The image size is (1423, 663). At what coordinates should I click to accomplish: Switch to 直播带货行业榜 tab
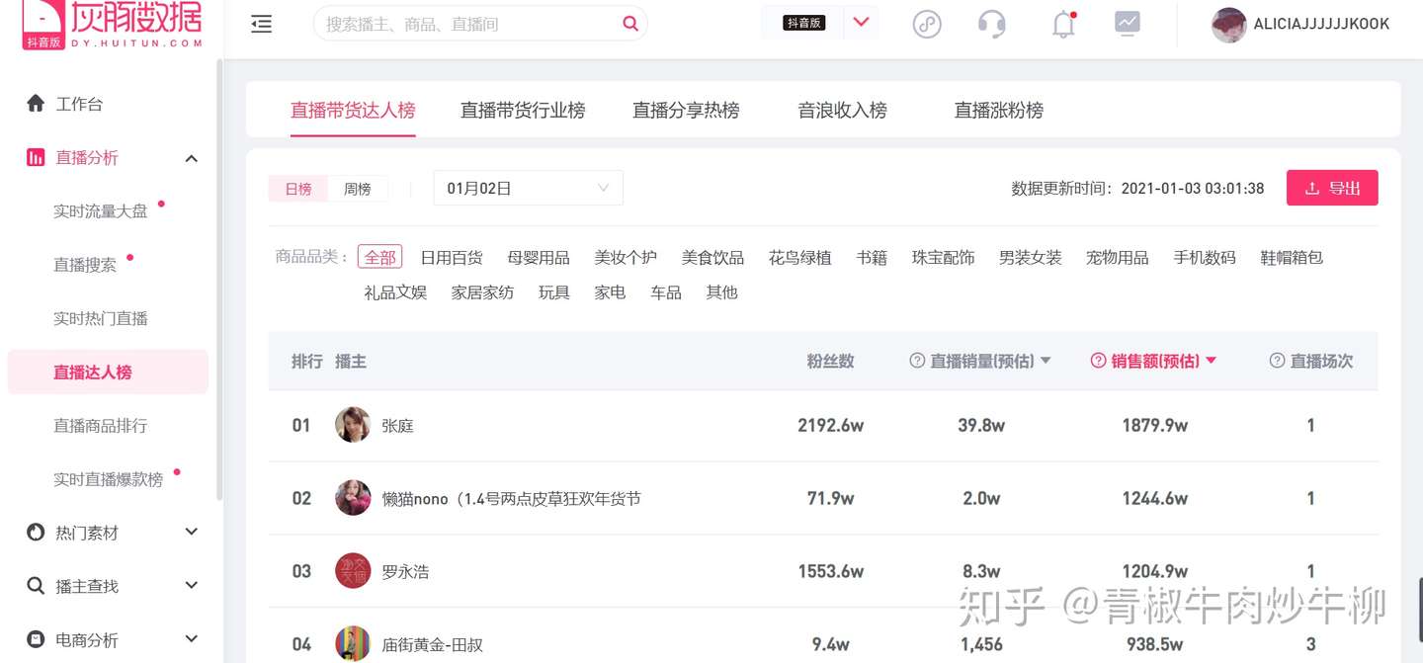[523, 111]
